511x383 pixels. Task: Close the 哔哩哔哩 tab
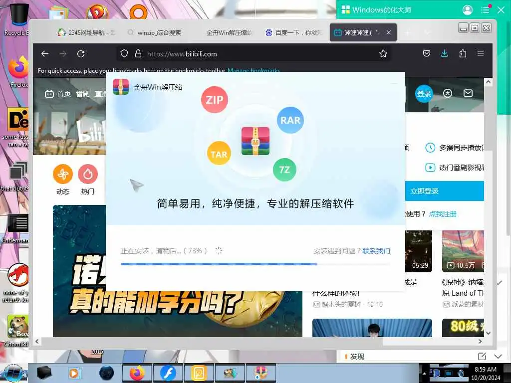pos(389,32)
